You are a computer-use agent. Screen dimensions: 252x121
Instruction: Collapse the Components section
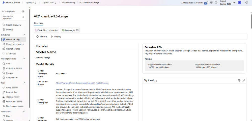click(24, 111)
